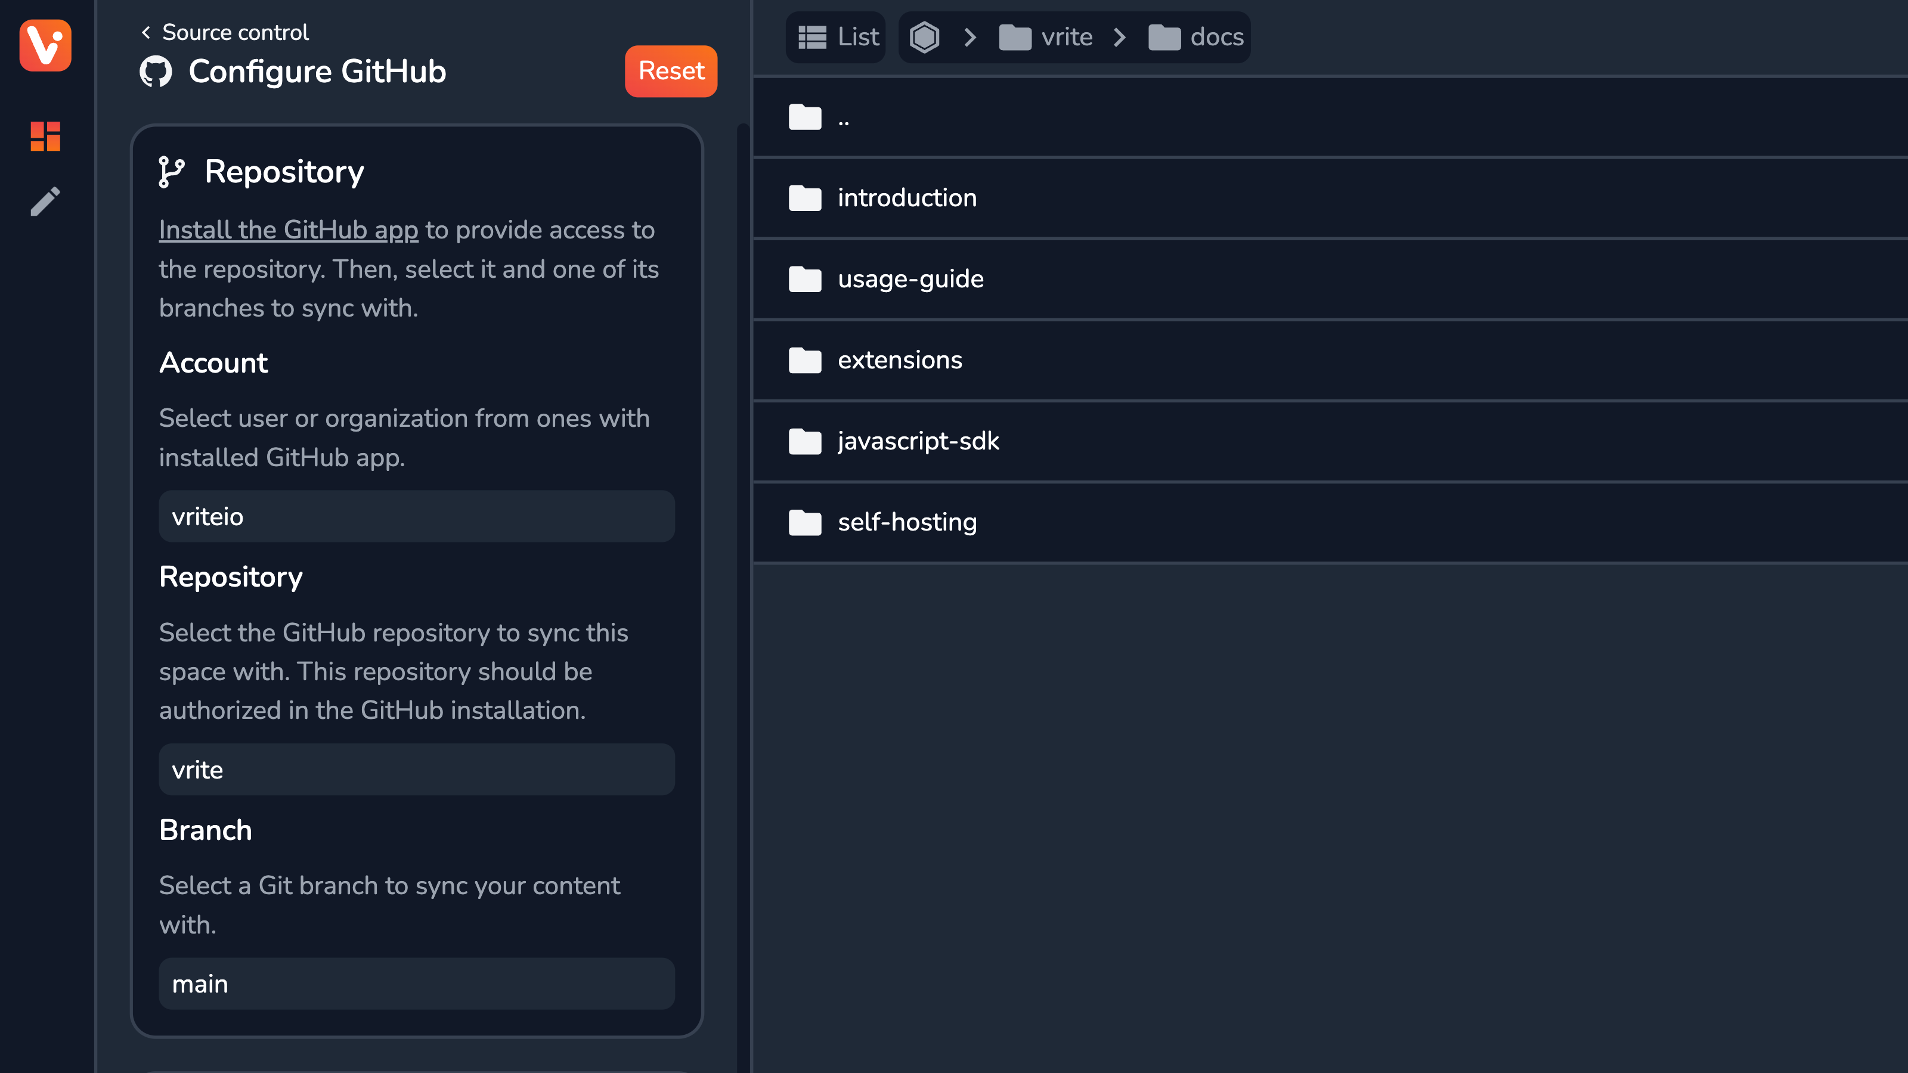This screenshot has height=1073, width=1908.
Task: Click the introduction folder icon
Action: point(805,198)
